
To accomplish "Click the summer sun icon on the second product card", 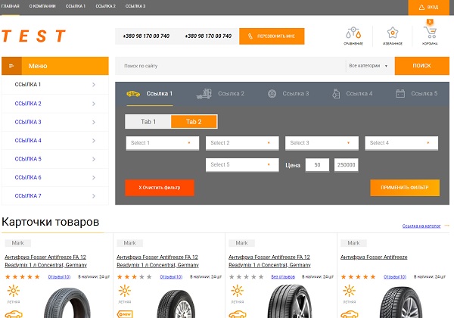I will [125, 291].
